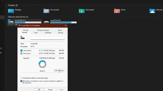Click the Drive C usage donut chart
The height and width of the screenshot is (91, 163).
coord(43,64)
